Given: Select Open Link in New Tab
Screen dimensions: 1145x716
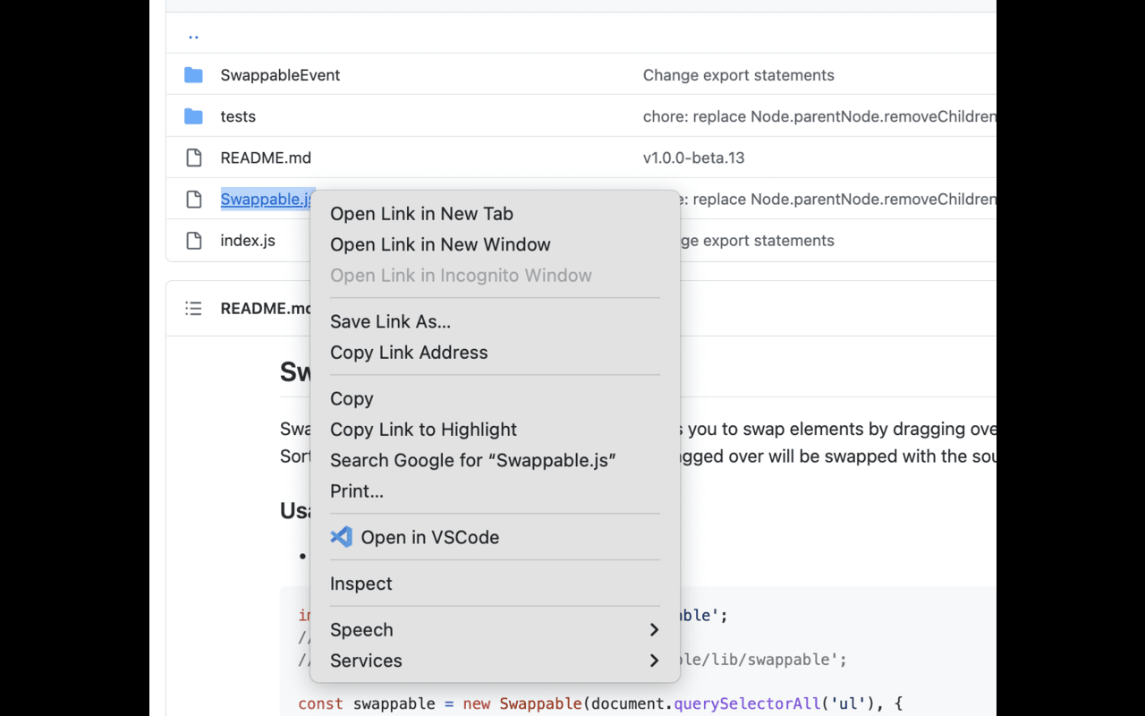Looking at the screenshot, I should pos(421,213).
